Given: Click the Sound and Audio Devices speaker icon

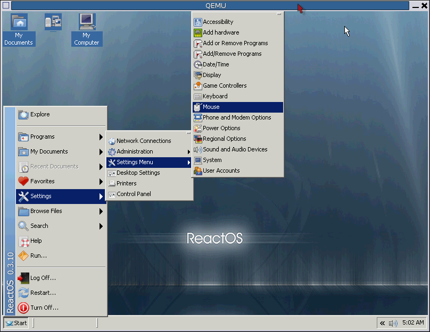Looking at the screenshot, I should click(198, 149).
